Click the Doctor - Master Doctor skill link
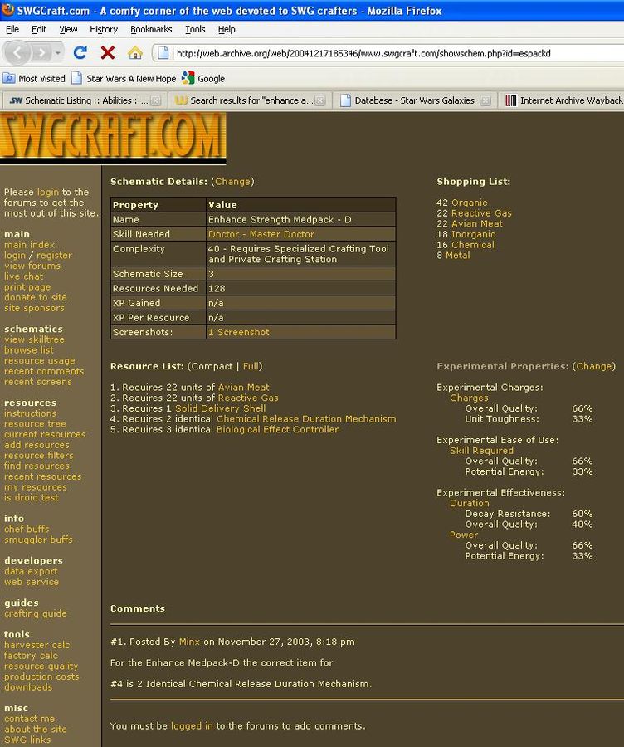Viewport: 624px width, 747px height. click(x=261, y=234)
